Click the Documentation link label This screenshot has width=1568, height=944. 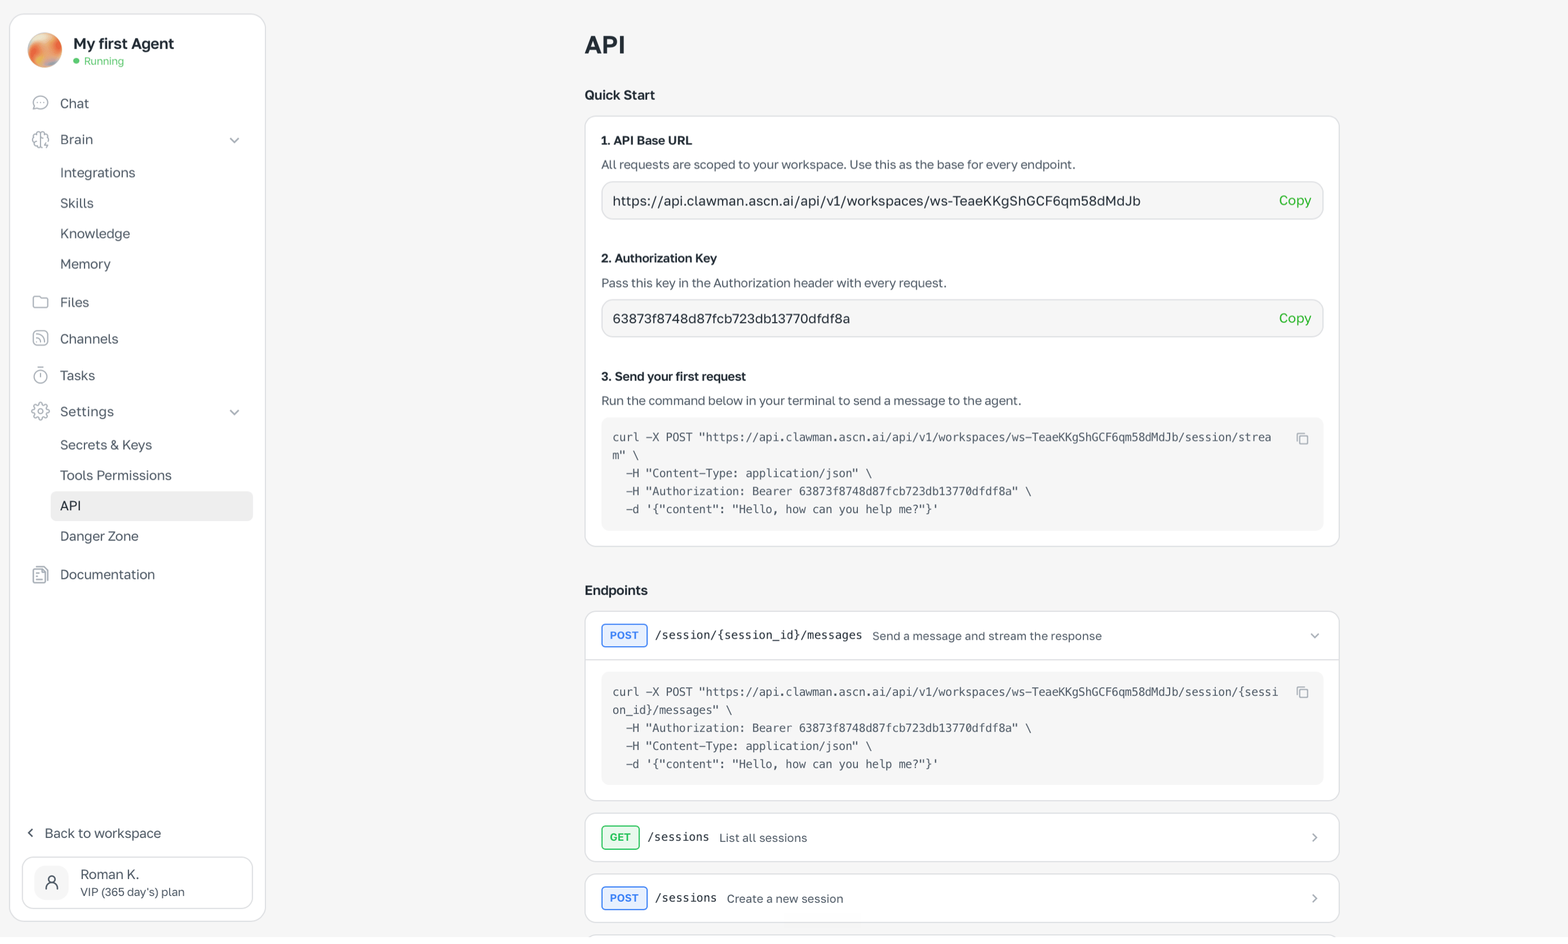tap(107, 574)
